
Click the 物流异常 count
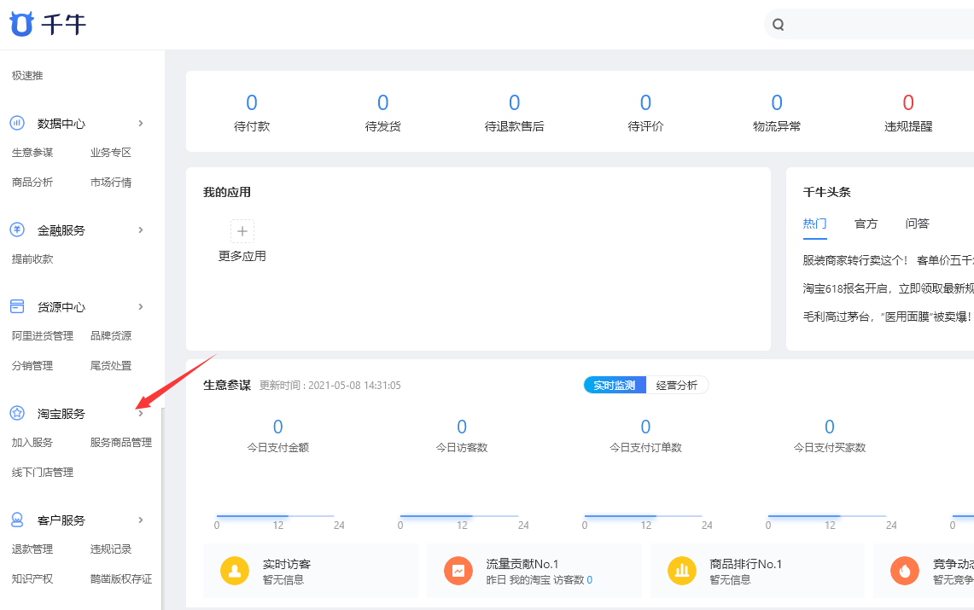(777, 102)
